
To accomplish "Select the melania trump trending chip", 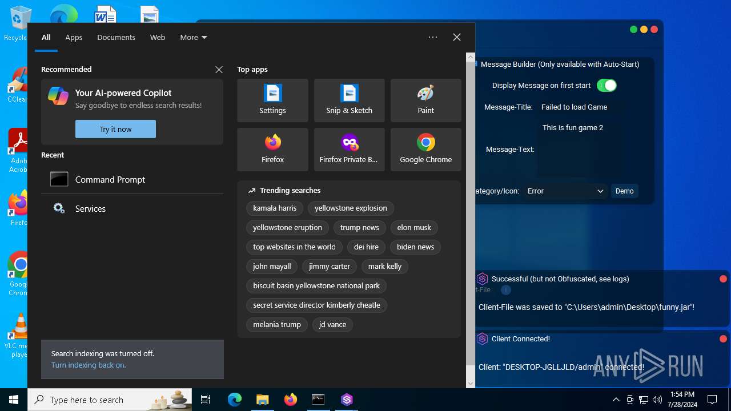I will coord(277,324).
